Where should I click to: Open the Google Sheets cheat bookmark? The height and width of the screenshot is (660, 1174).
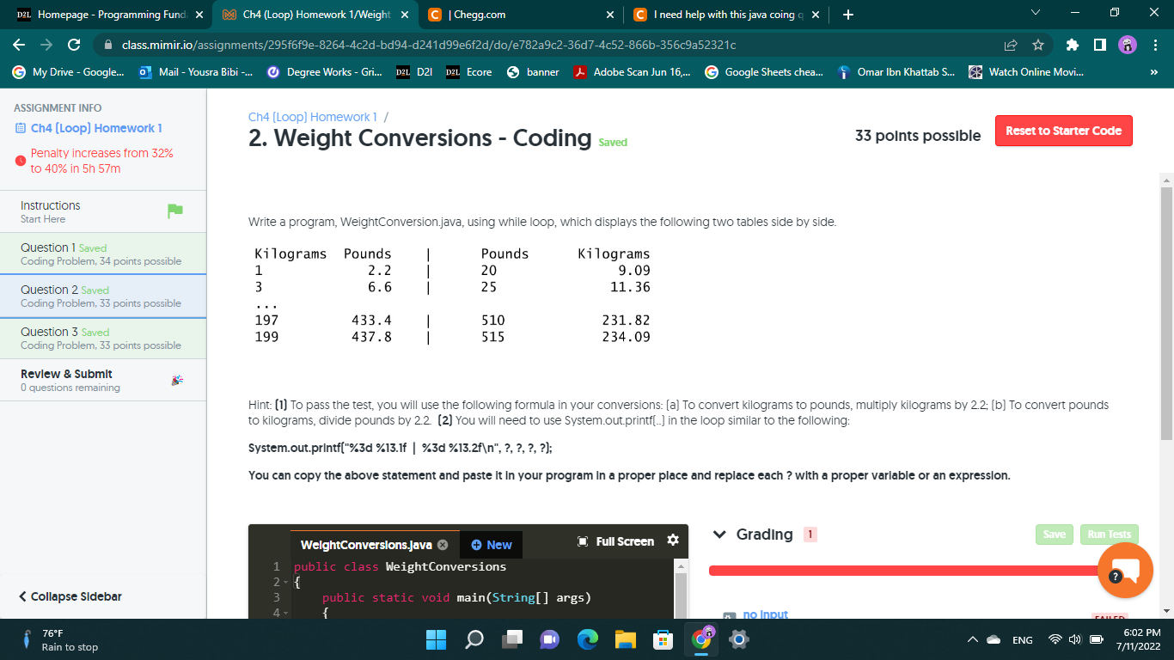764,72
